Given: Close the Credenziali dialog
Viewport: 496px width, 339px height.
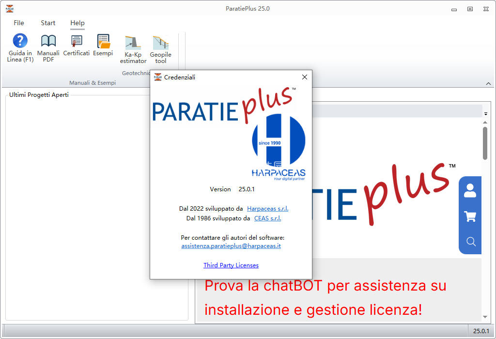Looking at the screenshot, I should (304, 77).
